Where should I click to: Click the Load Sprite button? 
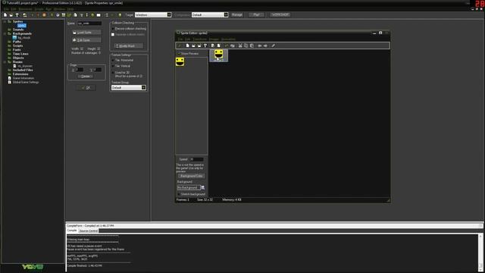coord(86,33)
